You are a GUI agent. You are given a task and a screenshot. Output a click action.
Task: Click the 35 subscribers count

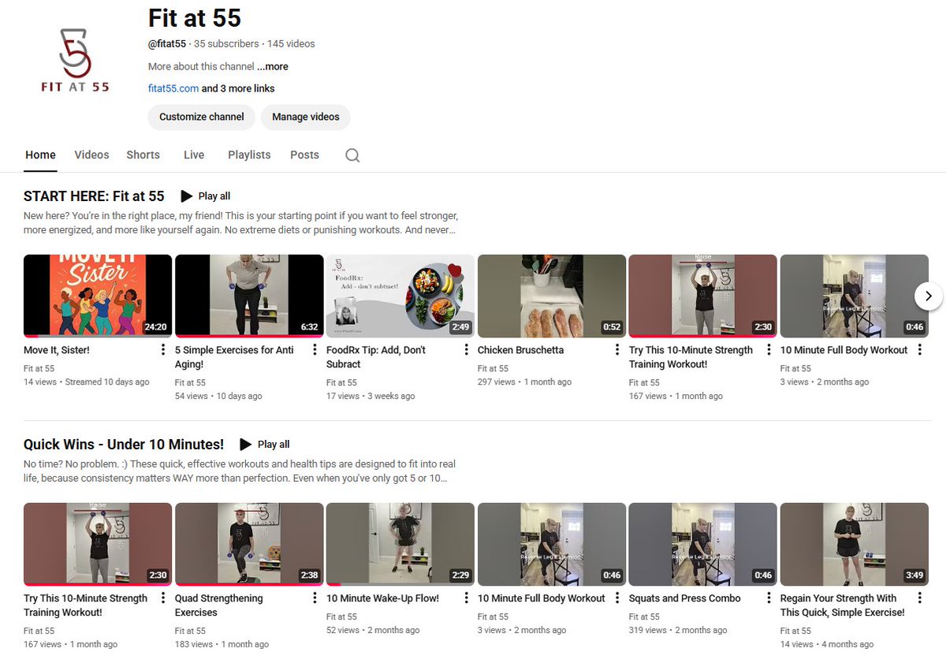[x=226, y=44]
